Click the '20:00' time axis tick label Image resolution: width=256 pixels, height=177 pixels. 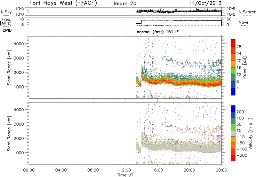coord(189,170)
